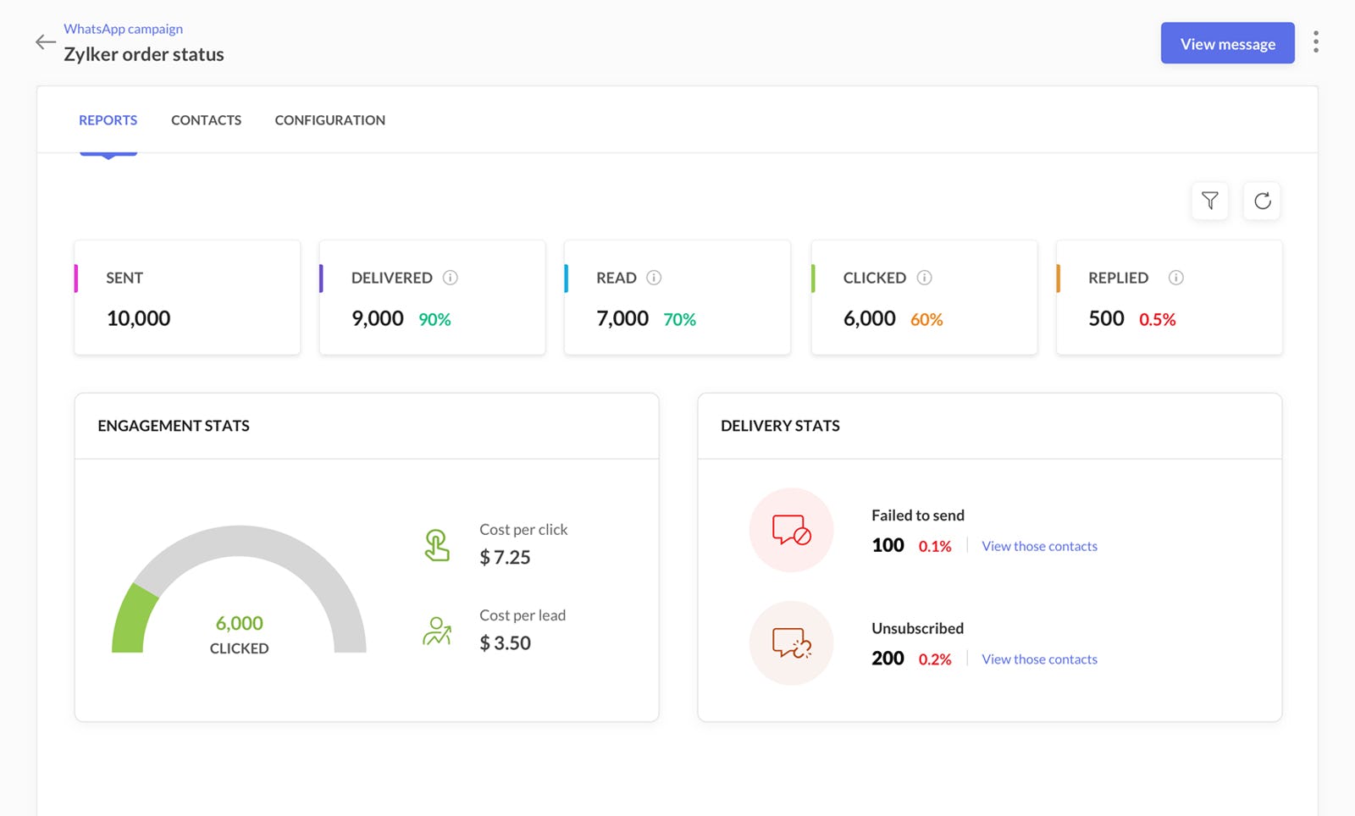Viewport: 1355px width, 816px height.
Task: Click the Cost per lead person icon
Action: (437, 631)
